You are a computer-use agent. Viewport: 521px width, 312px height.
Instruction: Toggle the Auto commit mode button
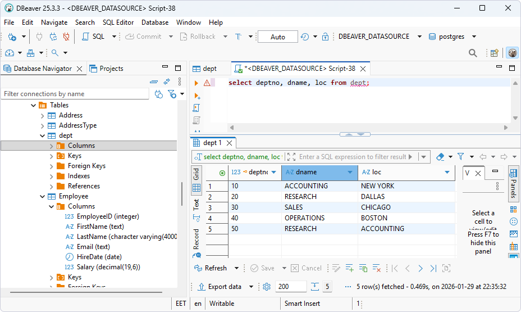coord(278,37)
